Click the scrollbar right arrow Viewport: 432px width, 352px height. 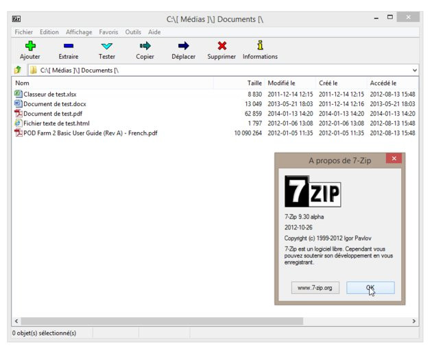click(413, 321)
